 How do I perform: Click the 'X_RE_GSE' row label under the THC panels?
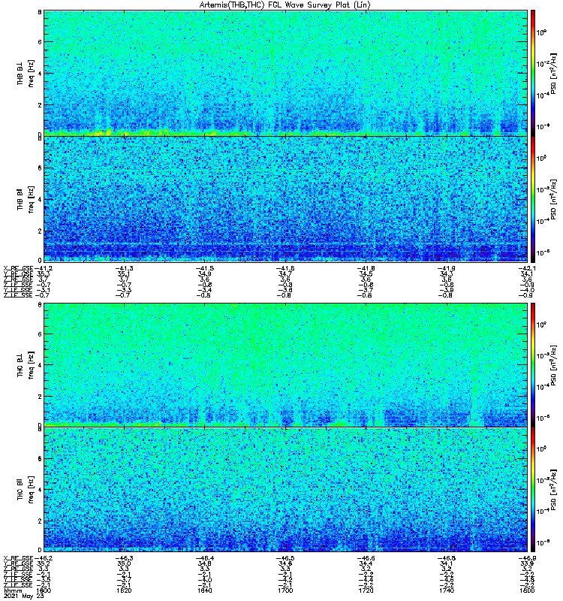[x=18, y=558]
